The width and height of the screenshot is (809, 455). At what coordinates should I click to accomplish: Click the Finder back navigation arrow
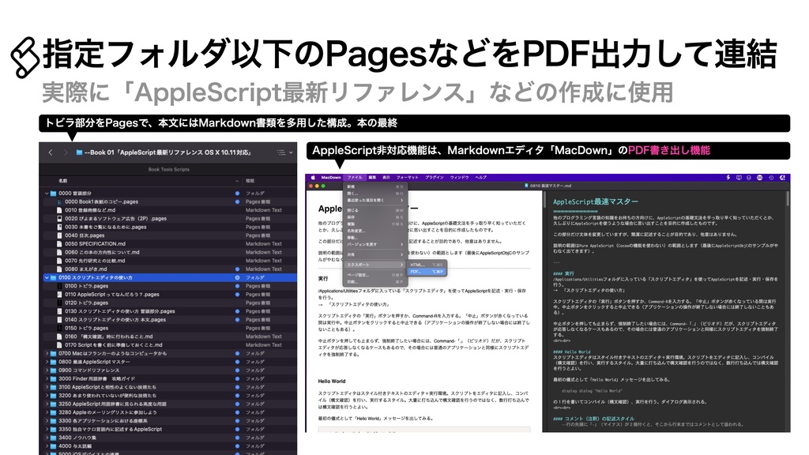click(x=49, y=152)
